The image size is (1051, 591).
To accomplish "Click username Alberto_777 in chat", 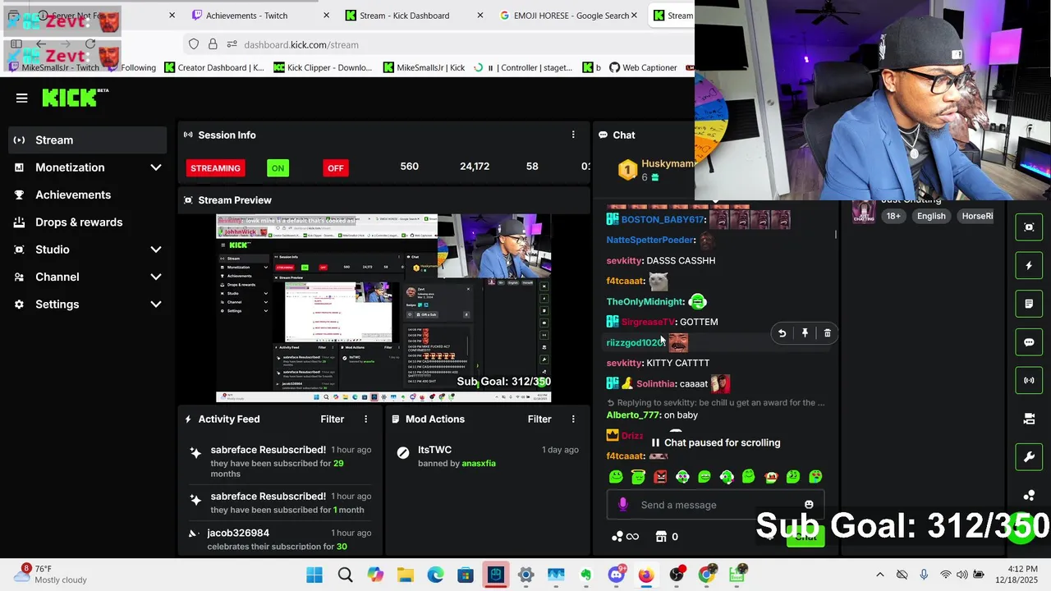I will pos(633,415).
